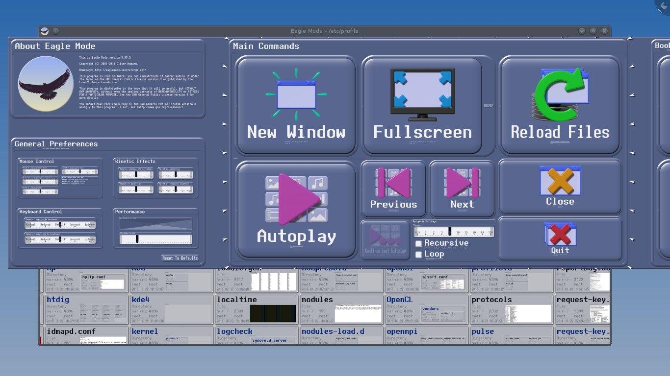Click Reset To Defaults button
This screenshot has height=376, width=670.
coord(180,258)
